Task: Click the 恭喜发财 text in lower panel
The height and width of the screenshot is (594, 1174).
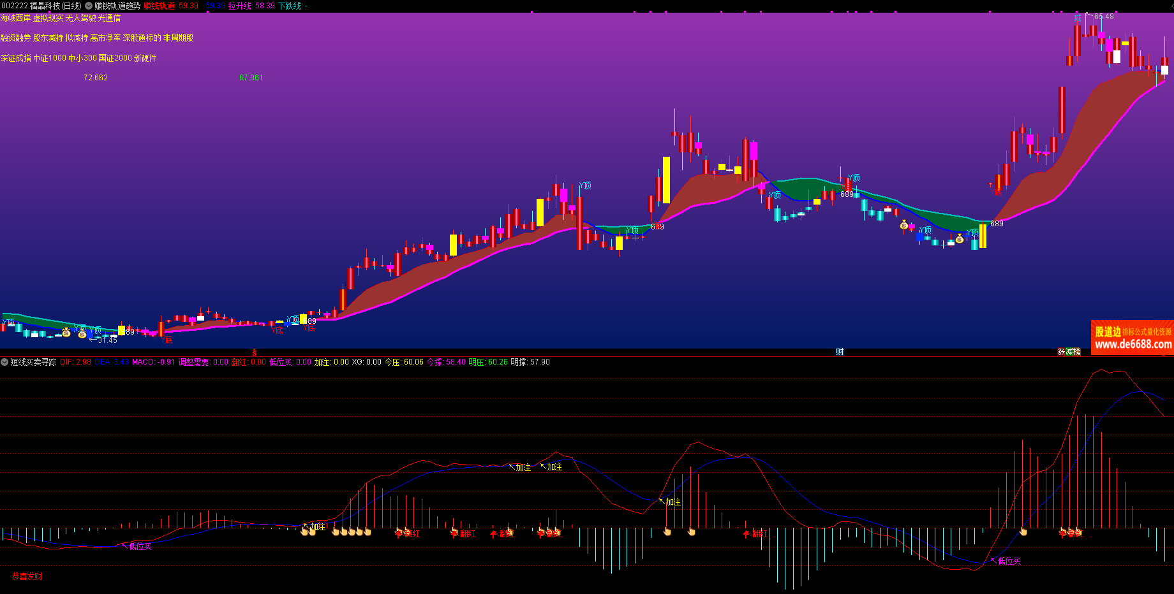Action: 27,576
